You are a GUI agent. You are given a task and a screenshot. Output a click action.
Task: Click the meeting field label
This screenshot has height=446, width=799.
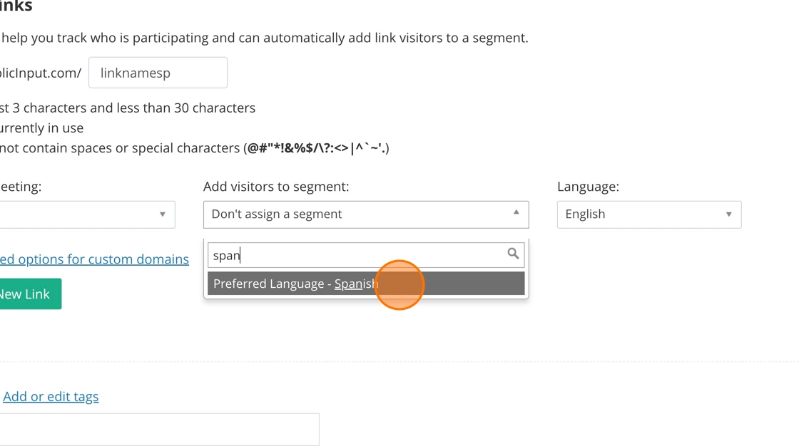point(21,187)
